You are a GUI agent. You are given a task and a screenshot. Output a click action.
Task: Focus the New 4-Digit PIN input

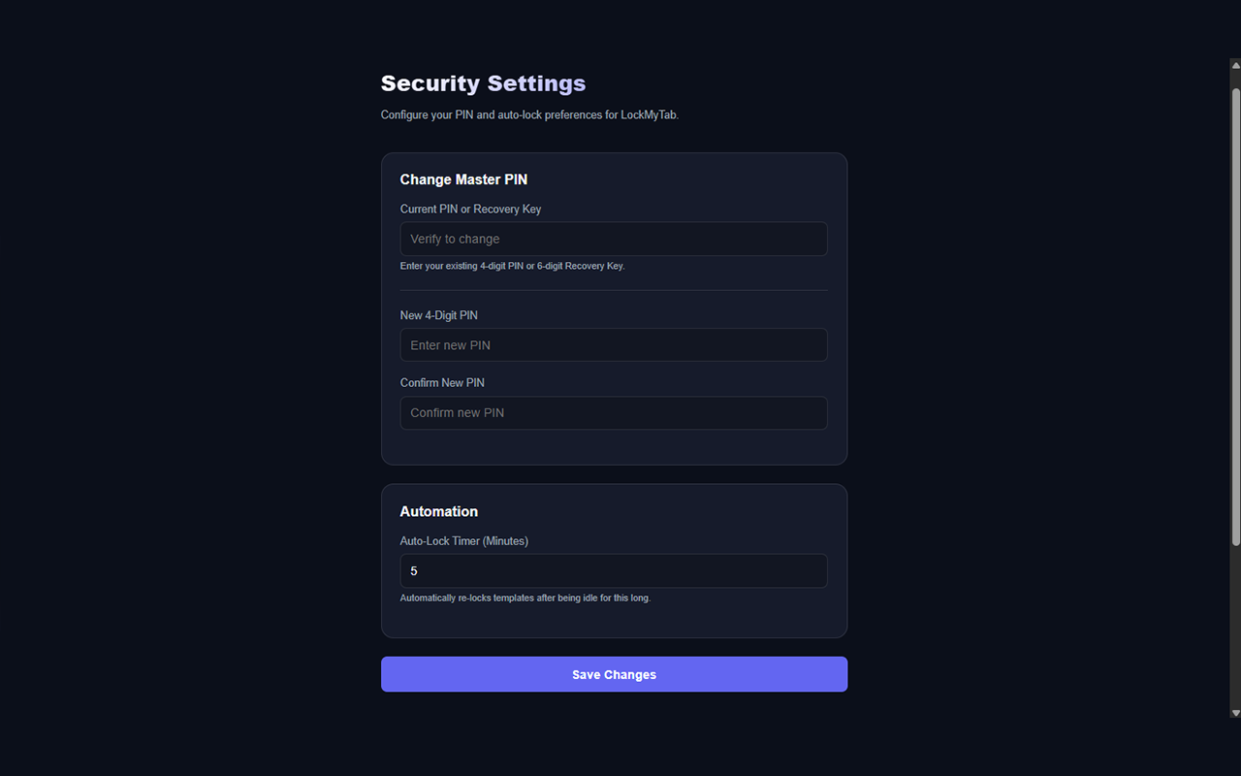(x=614, y=344)
